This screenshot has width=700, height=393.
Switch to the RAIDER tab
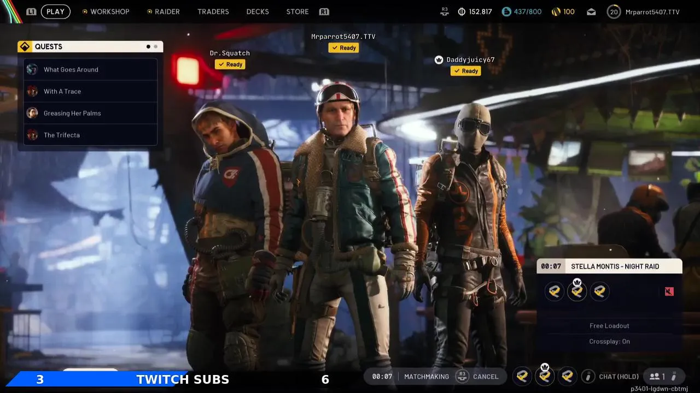167,11
